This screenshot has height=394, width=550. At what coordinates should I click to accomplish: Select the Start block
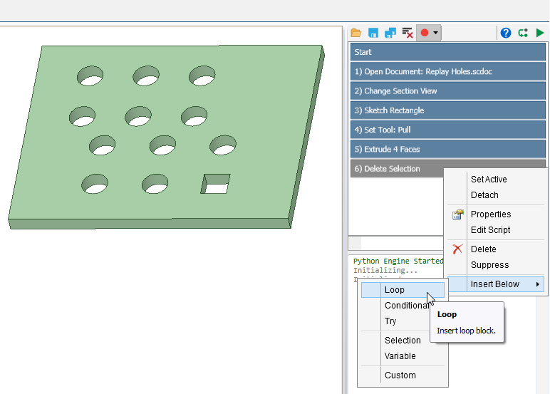click(448, 52)
